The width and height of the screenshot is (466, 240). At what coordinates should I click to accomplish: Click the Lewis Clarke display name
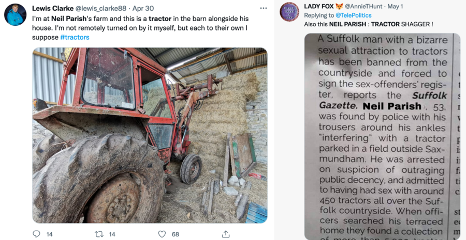pyautogui.click(x=52, y=8)
